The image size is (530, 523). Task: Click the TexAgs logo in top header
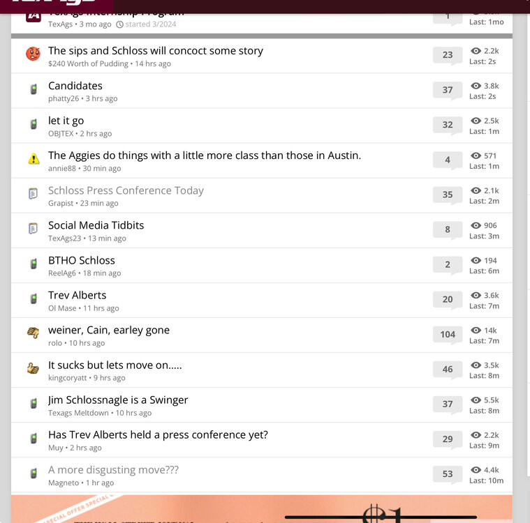(x=54, y=3)
